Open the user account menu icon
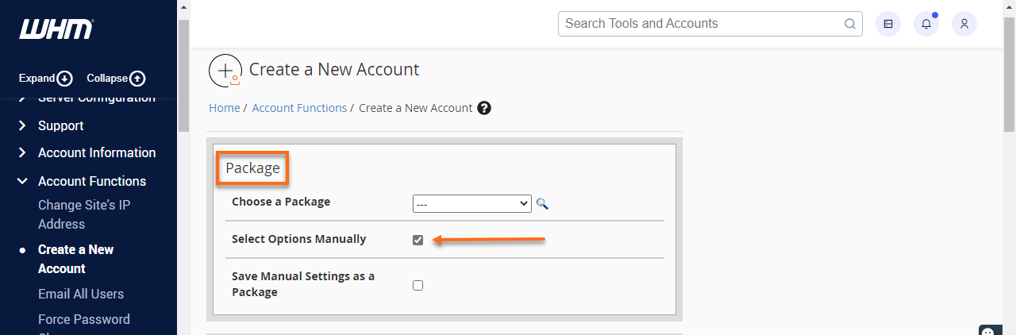1016x335 pixels. coord(964,24)
